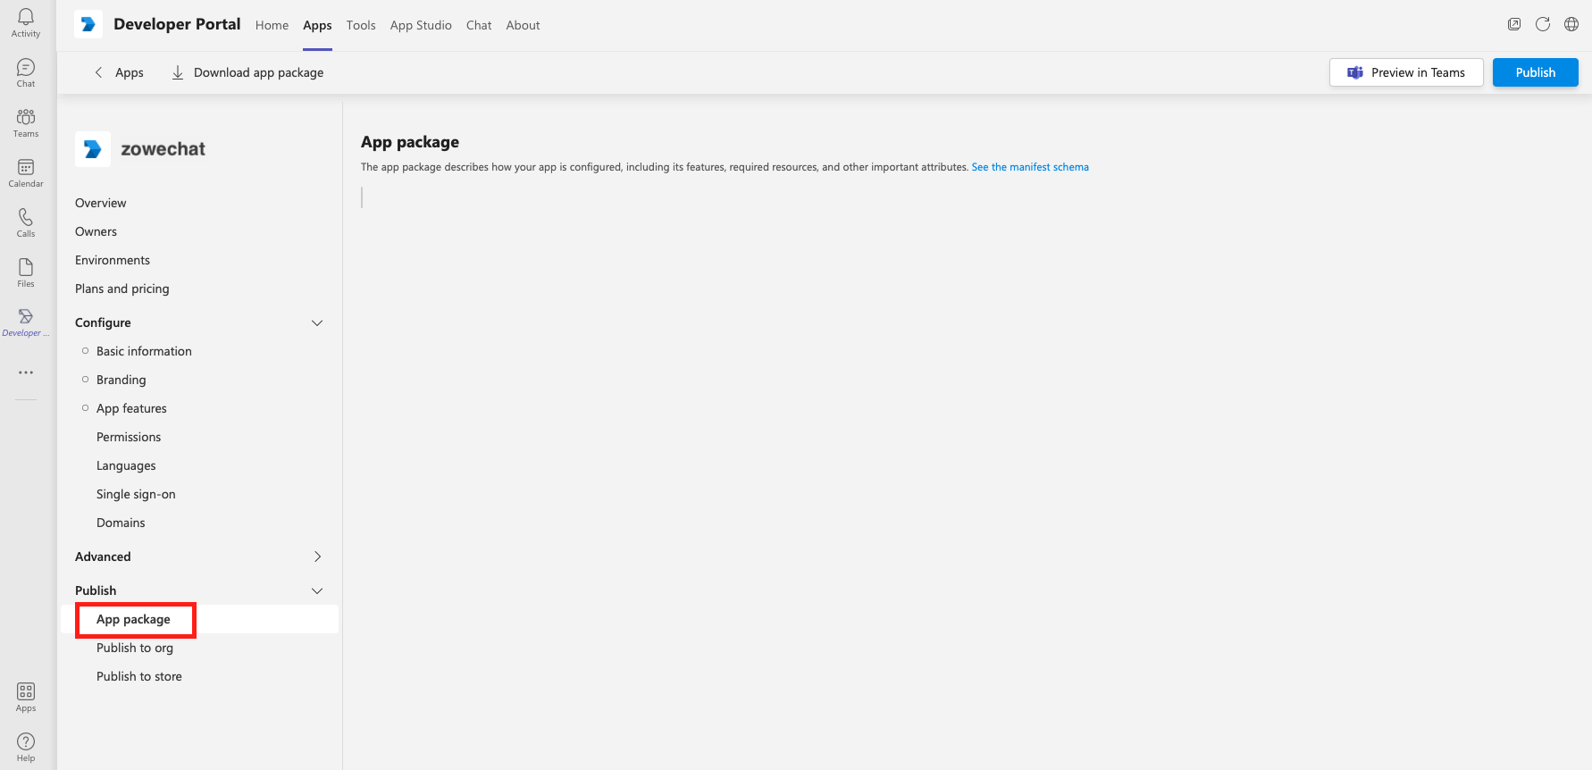Click the Help question mark icon

[26, 747]
